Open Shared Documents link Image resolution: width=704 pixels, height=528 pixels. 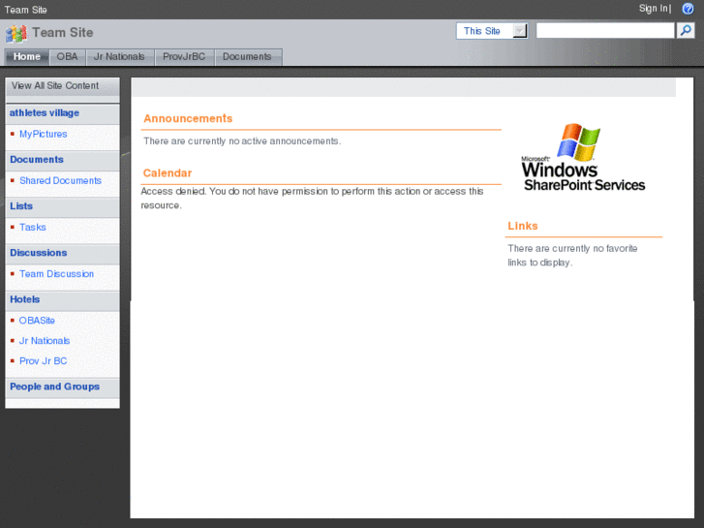61,180
